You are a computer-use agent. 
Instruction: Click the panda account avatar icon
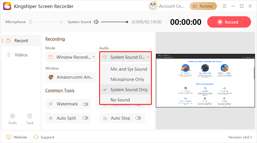[153, 6]
